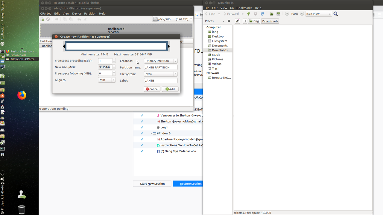Open the Go menu in file manager
Viewport: 383px width, 215px height.
pos(232,8)
